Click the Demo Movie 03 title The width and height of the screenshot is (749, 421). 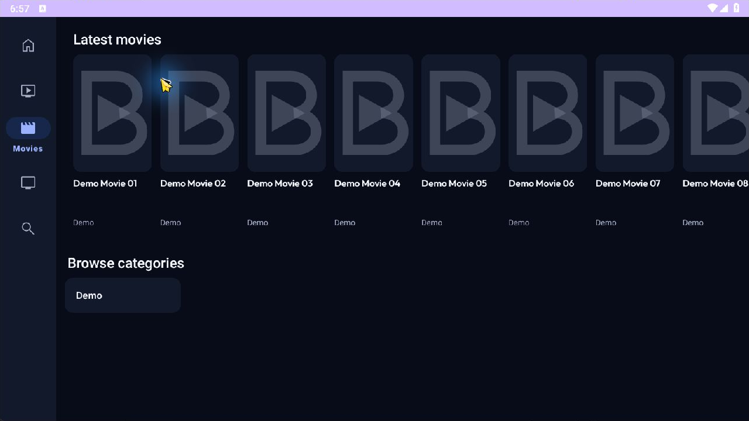tap(280, 184)
